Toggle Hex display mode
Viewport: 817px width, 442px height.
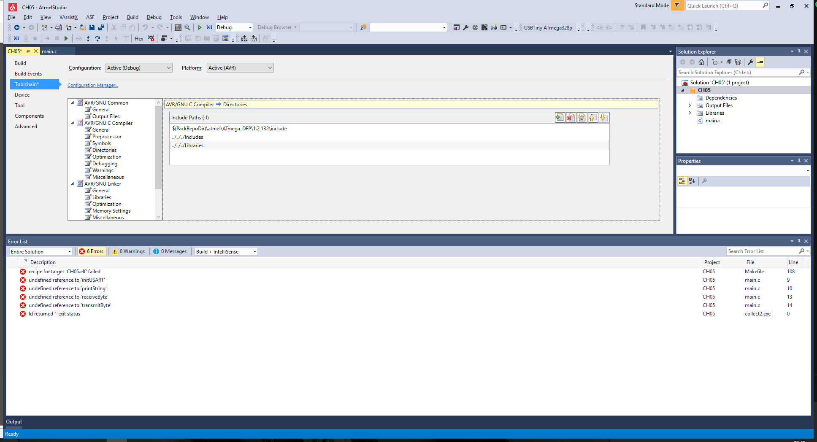pyautogui.click(x=139, y=39)
